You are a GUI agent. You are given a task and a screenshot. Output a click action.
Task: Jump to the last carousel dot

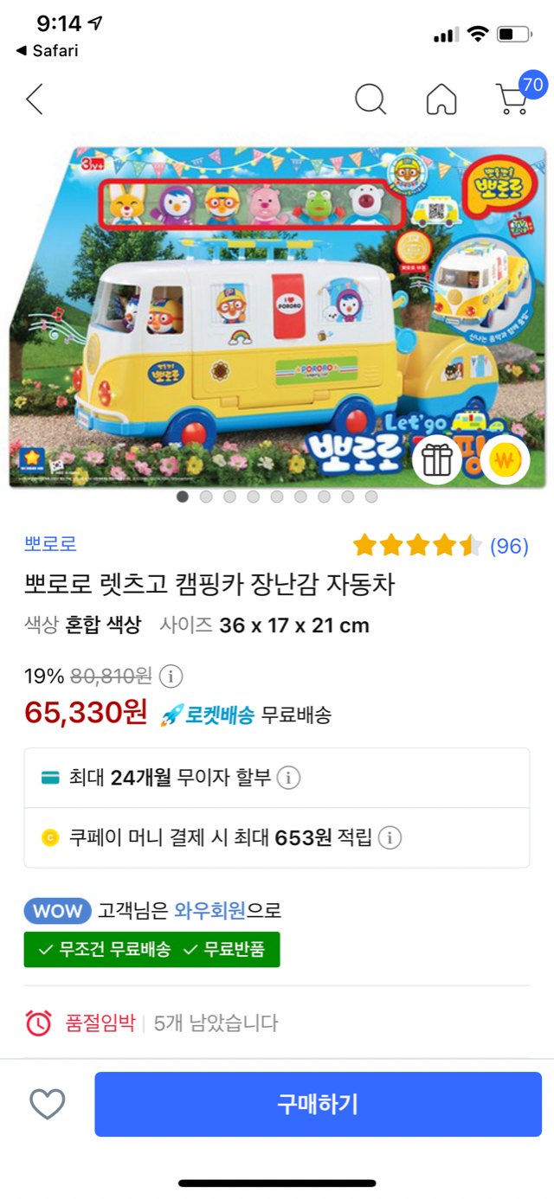pos(371,497)
